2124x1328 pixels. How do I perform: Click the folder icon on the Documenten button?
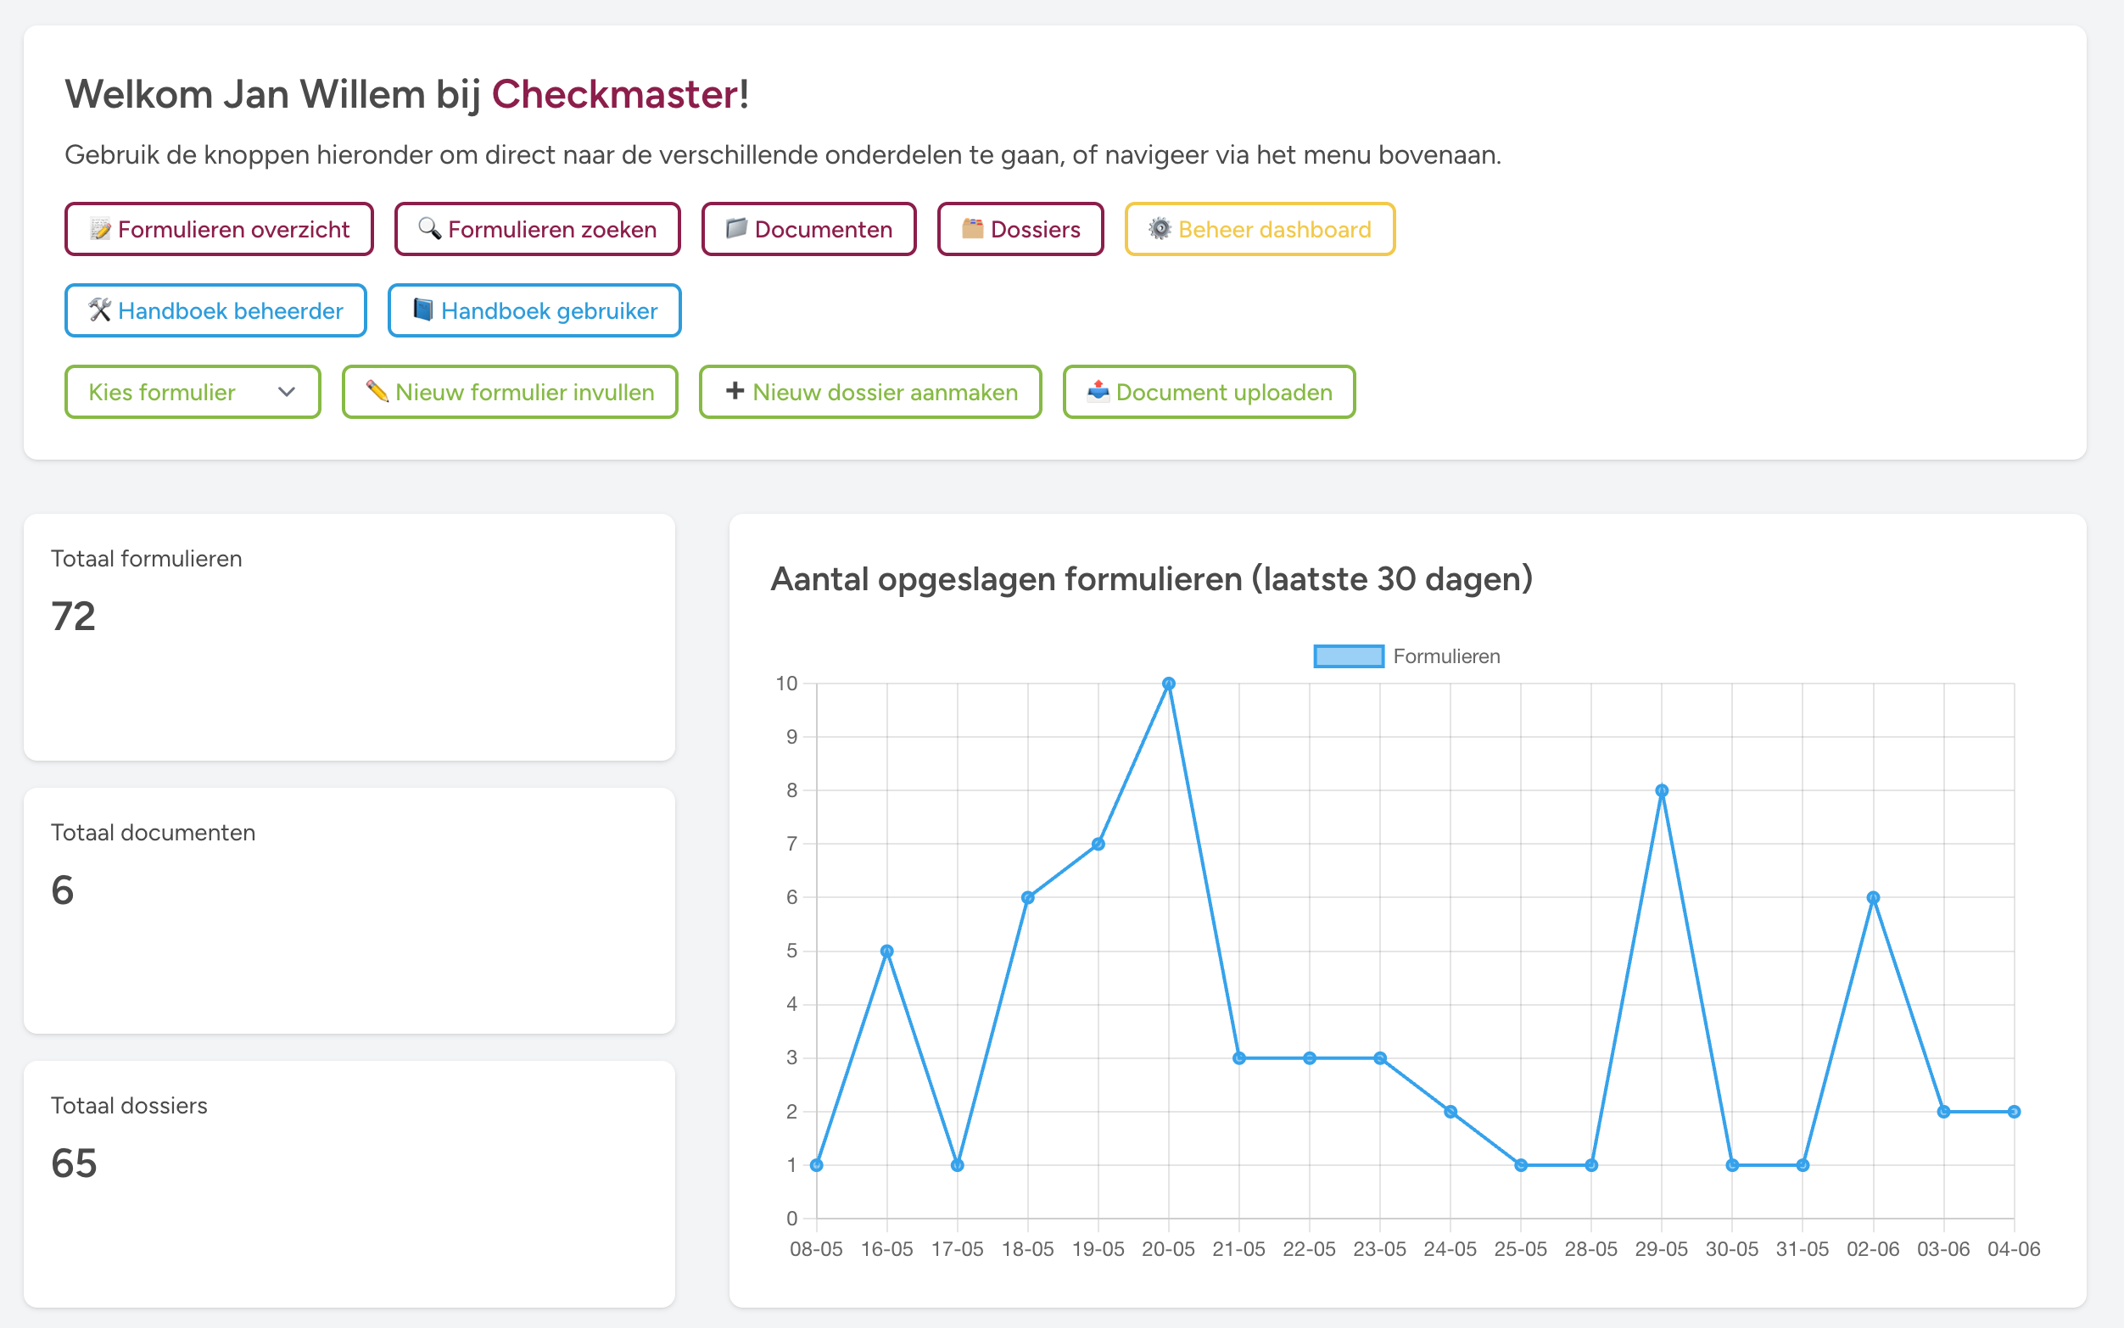tap(736, 229)
